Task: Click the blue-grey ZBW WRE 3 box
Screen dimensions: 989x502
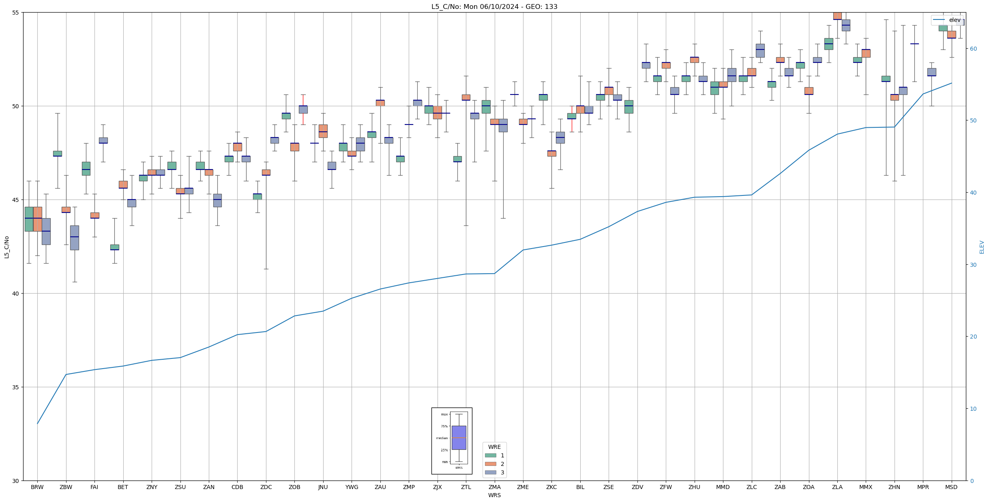Action: coord(75,238)
